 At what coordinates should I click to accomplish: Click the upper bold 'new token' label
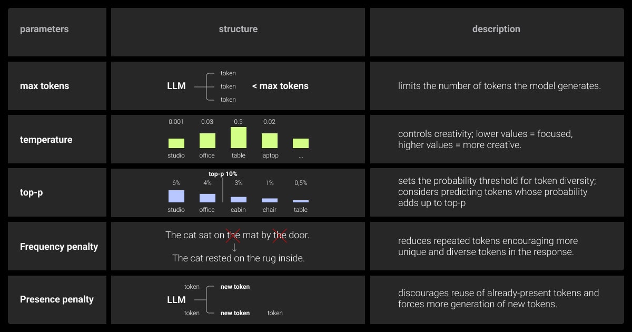pyautogui.click(x=235, y=287)
